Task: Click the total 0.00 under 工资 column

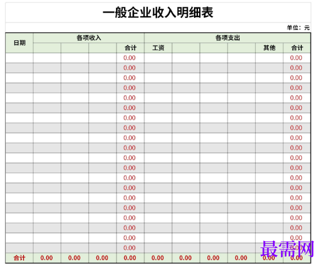Action: click(158, 258)
